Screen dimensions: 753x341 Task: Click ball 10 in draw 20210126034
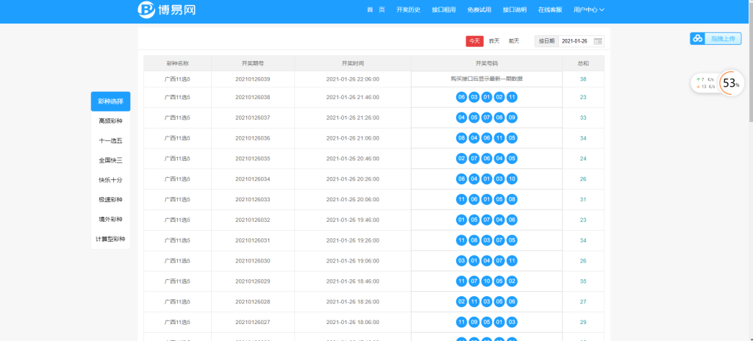512,179
